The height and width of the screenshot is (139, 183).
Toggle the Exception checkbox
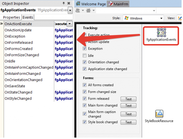point(85,48)
